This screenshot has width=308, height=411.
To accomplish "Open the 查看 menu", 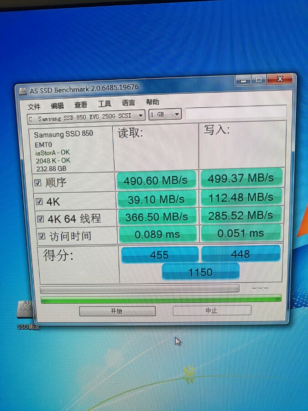I will 81,105.
